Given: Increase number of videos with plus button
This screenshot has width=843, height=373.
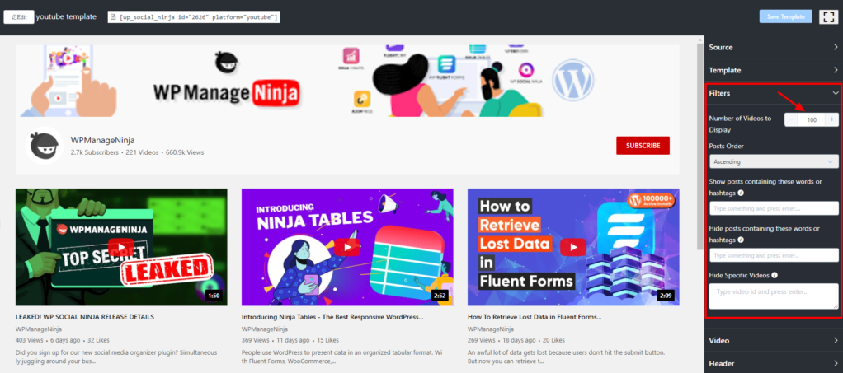Looking at the screenshot, I should tap(831, 119).
